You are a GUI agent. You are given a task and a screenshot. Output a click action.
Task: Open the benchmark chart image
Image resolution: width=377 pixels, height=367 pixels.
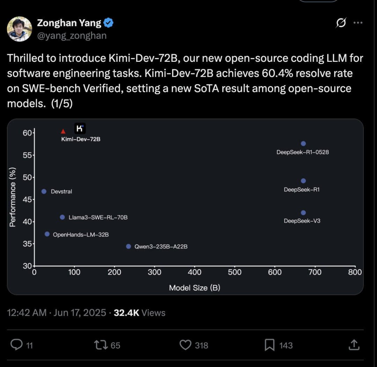point(185,207)
